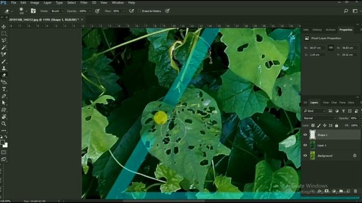Enable airbrush-style build-up icon

click(132, 11)
